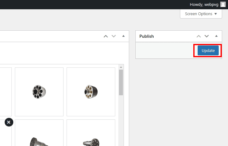Select the partially visible first-row left thumbnail
Viewport: 228px width, 146px height.
[6, 92]
